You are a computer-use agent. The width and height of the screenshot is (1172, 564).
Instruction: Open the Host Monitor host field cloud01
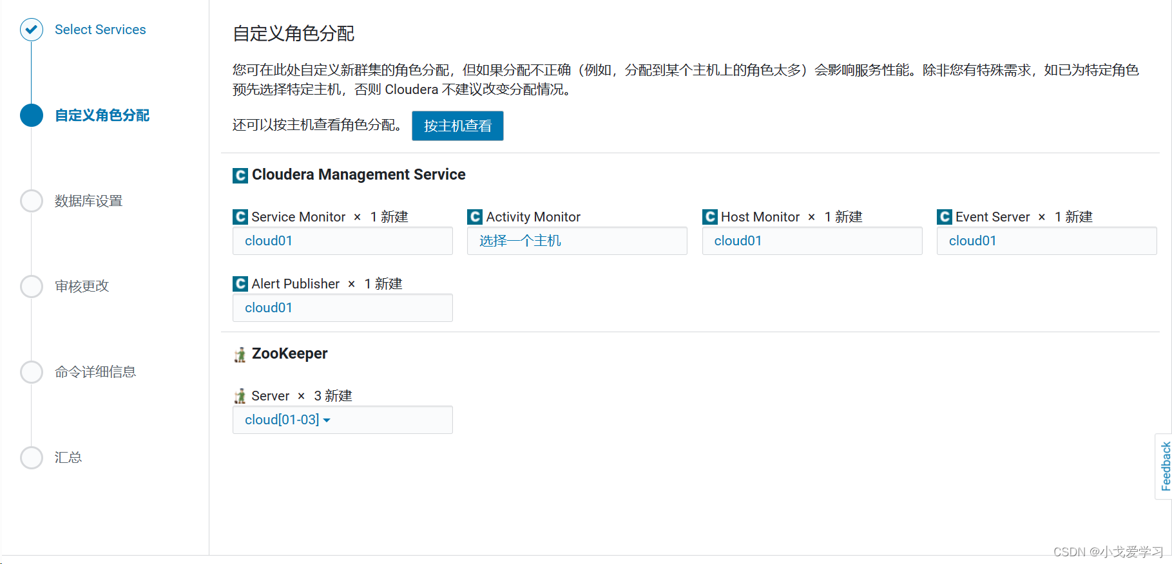pyautogui.click(x=812, y=241)
